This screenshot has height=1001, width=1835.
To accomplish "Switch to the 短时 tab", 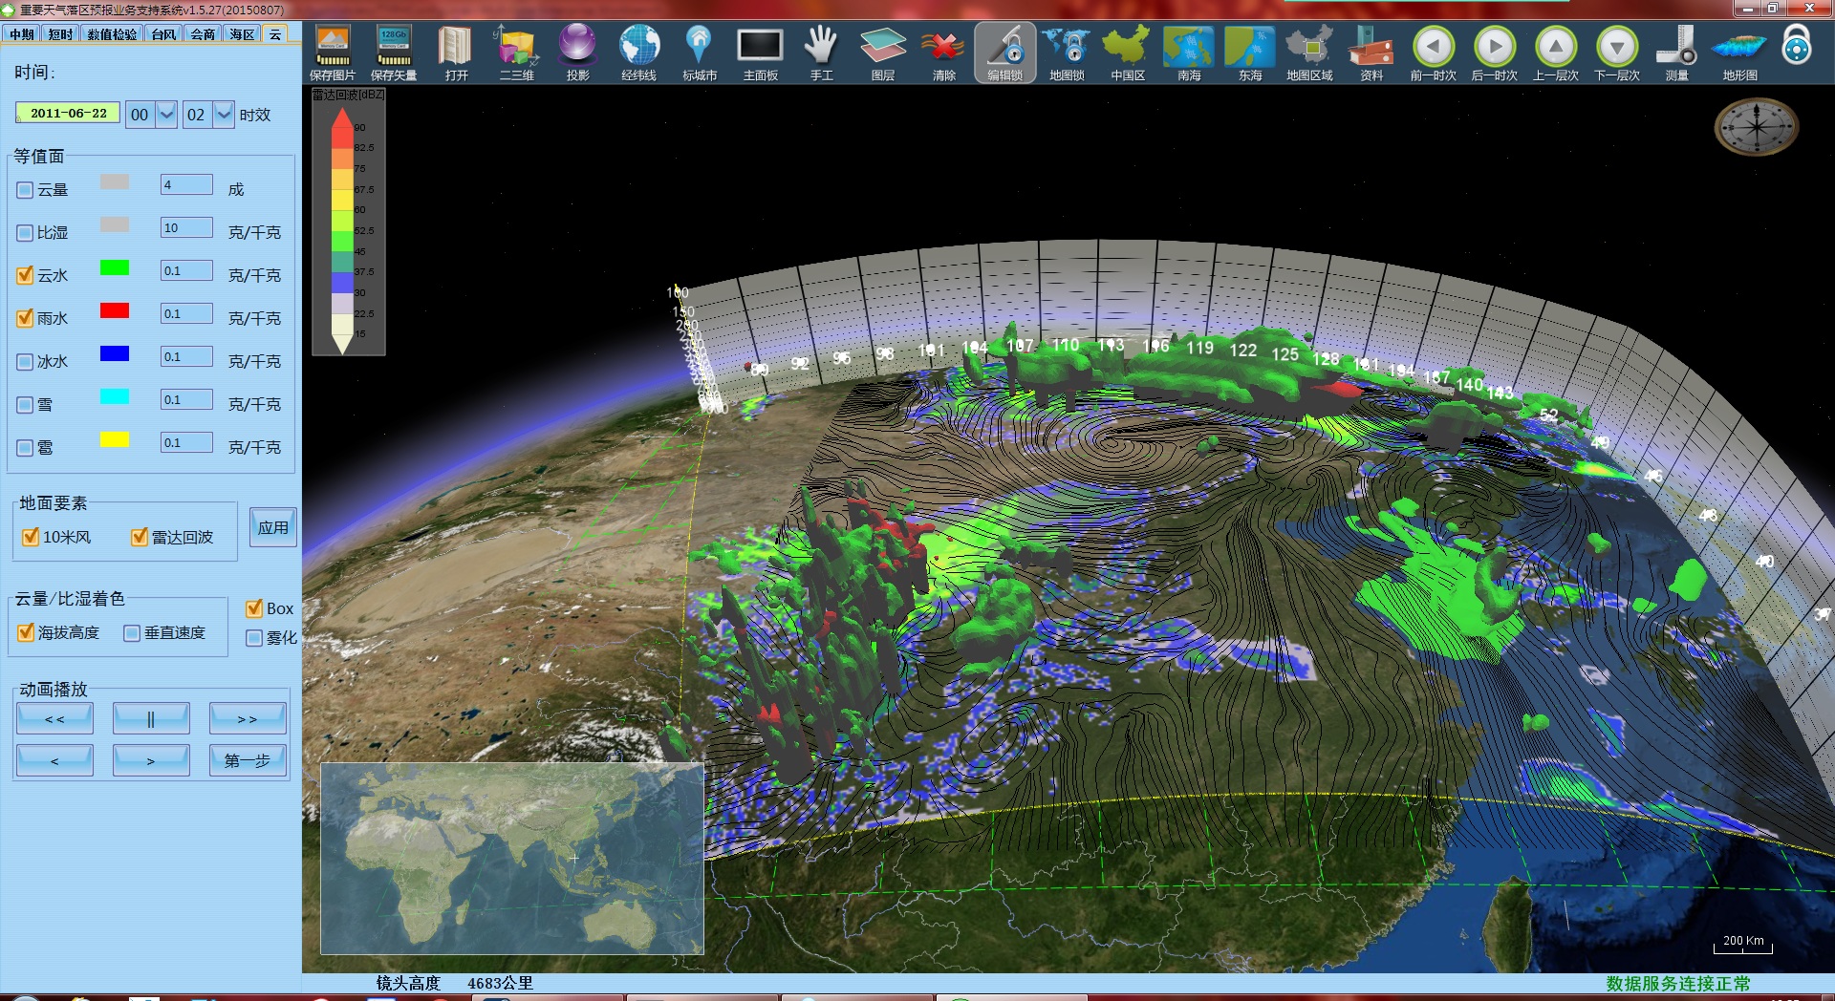I will coord(60,34).
